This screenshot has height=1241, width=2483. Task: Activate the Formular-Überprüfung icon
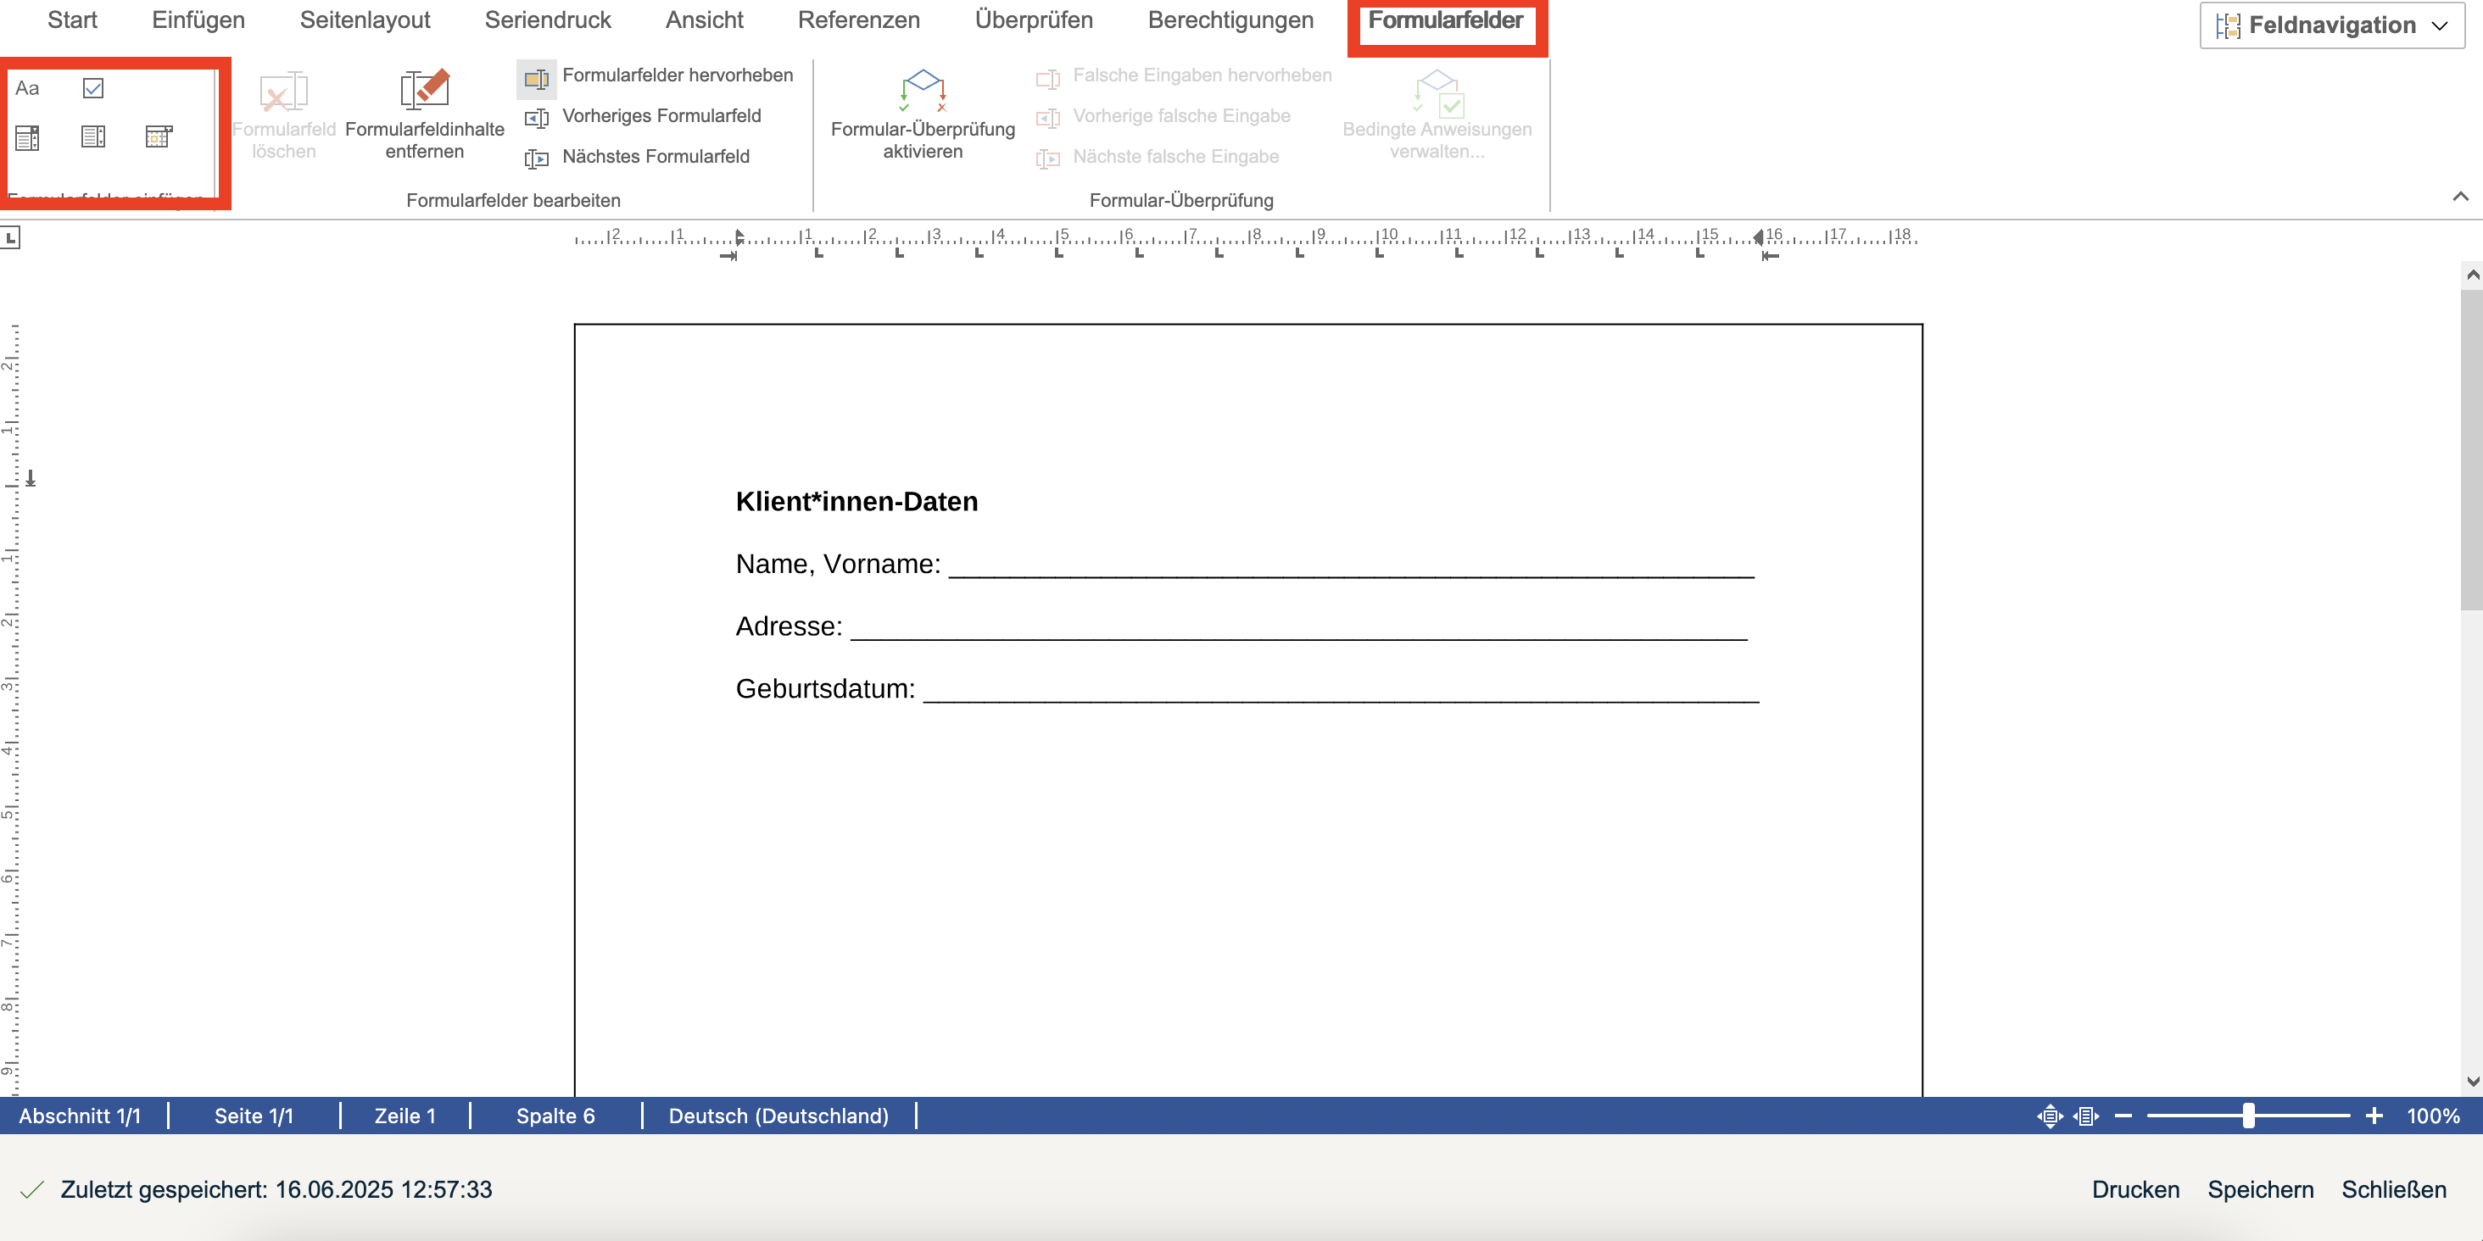click(x=923, y=90)
